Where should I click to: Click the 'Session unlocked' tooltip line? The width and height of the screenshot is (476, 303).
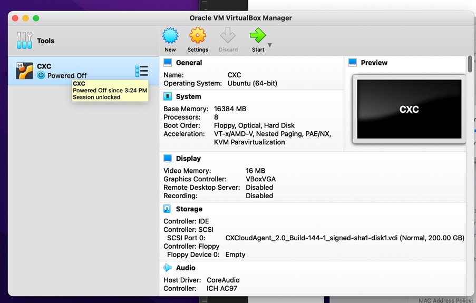[x=96, y=97]
